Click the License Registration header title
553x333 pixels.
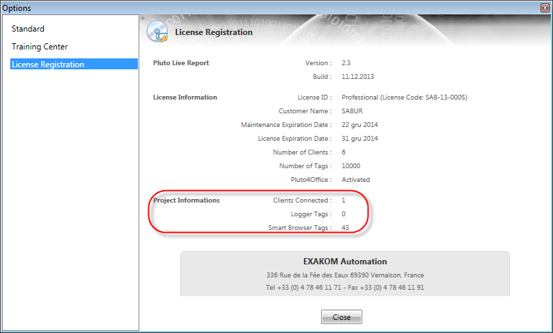point(214,32)
